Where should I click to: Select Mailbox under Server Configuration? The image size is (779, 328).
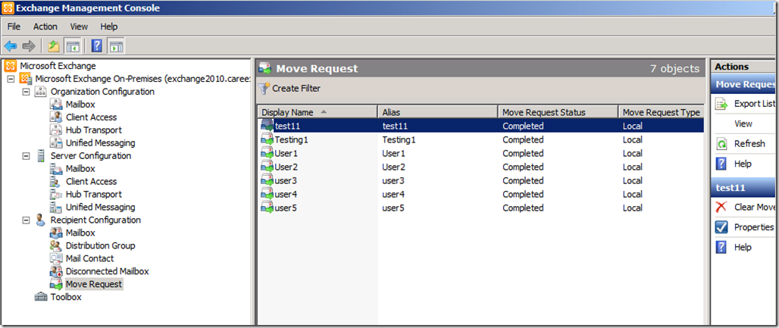(80, 168)
